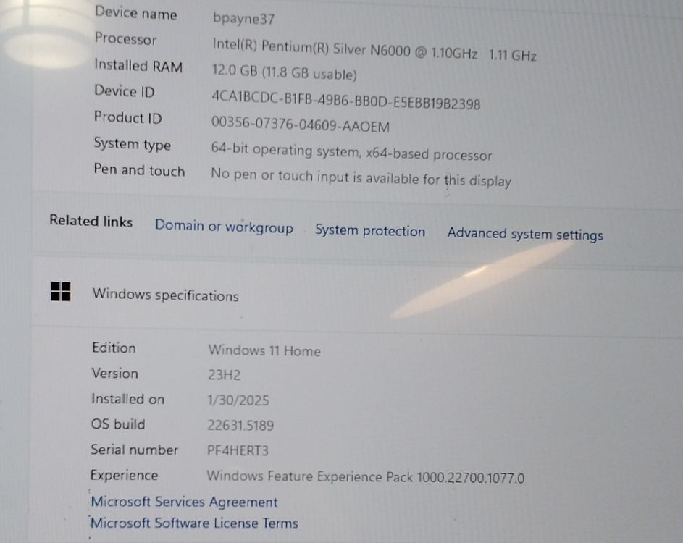The height and width of the screenshot is (543, 683).
Task: Open the Microsoft Software License Terms link
Action: 194,523
